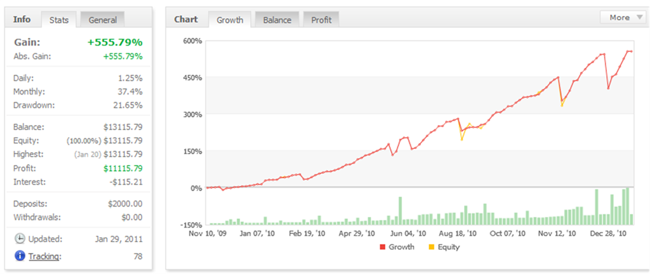Screen dimensions: 650x274
Task: Click the Nov 10, '09 date label
Action: [207, 233]
